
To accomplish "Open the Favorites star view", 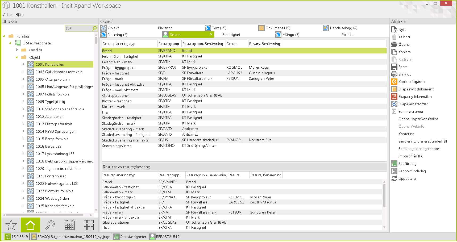I will 11,225.
